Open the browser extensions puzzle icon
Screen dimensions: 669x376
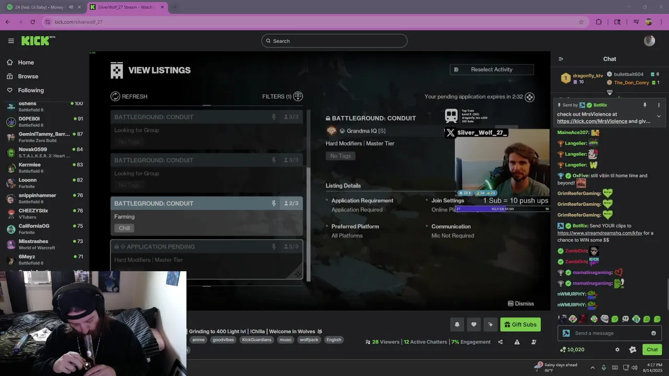[x=599, y=22]
